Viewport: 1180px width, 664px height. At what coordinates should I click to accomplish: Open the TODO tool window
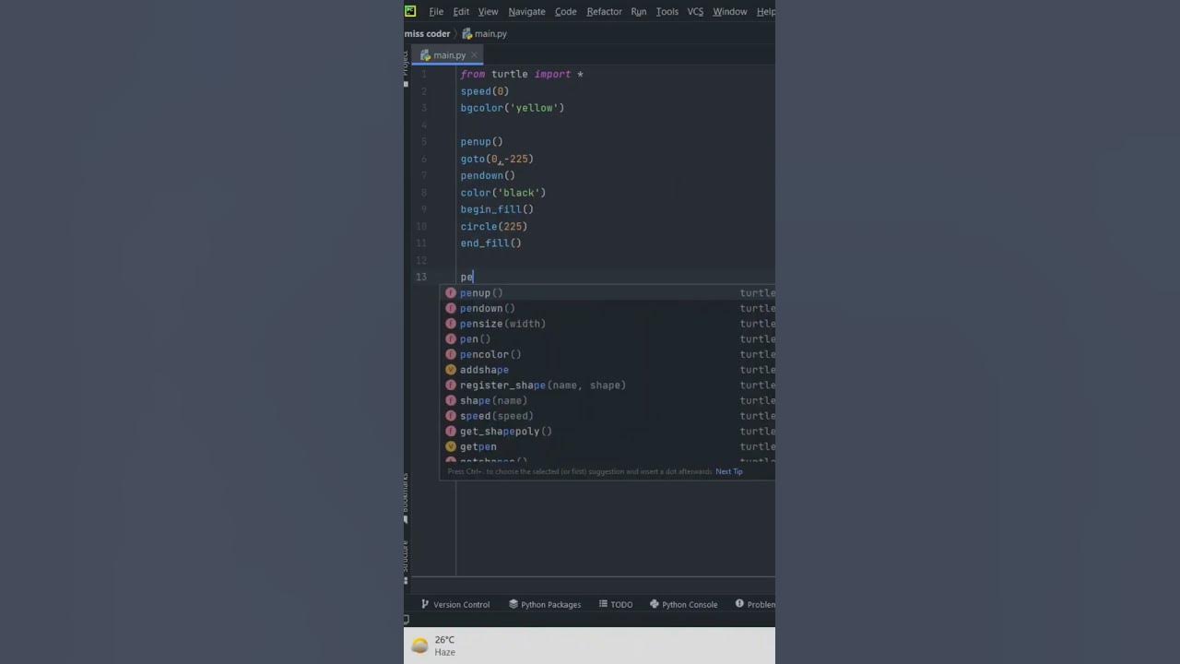pos(616,605)
